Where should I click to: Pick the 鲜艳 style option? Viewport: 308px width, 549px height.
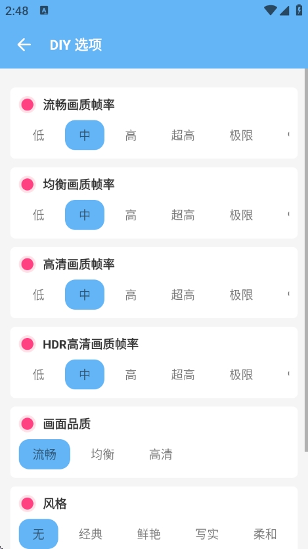[149, 535]
